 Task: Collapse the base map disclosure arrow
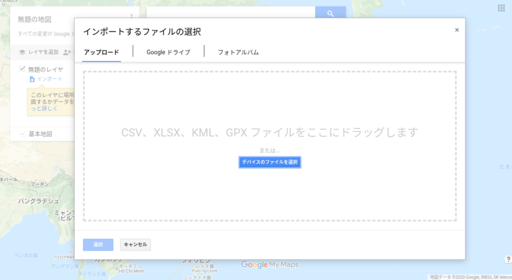coord(22,134)
